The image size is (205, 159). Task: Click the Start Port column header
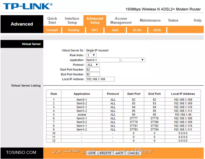(x=134, y=94)
